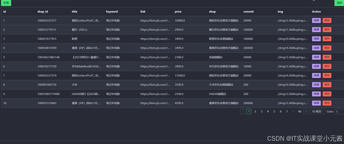Delete row with shop_id 100054819709
The width and height of the screenshot is (344, 144).
[327, 48]
